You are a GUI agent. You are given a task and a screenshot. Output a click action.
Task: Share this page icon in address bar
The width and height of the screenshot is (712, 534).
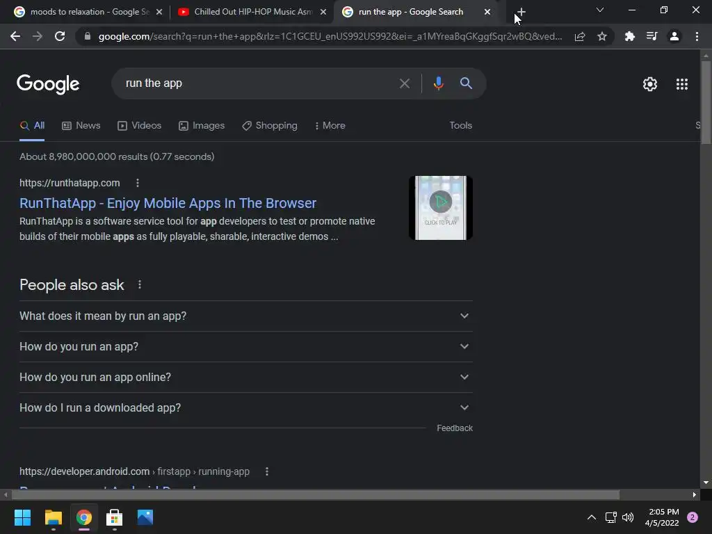580,36
